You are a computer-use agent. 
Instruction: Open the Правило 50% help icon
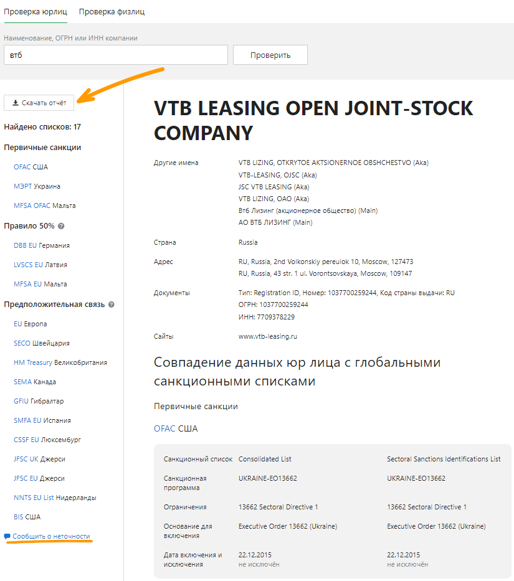pos(61,226)
